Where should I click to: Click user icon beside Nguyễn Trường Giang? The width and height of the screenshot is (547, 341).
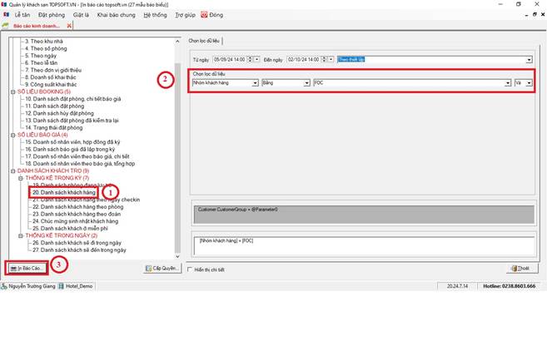[x=4, y=286]
